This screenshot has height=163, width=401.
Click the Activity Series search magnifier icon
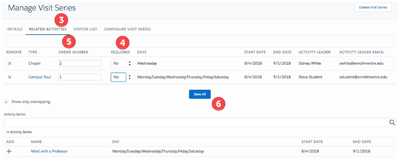tap(392, 122)
